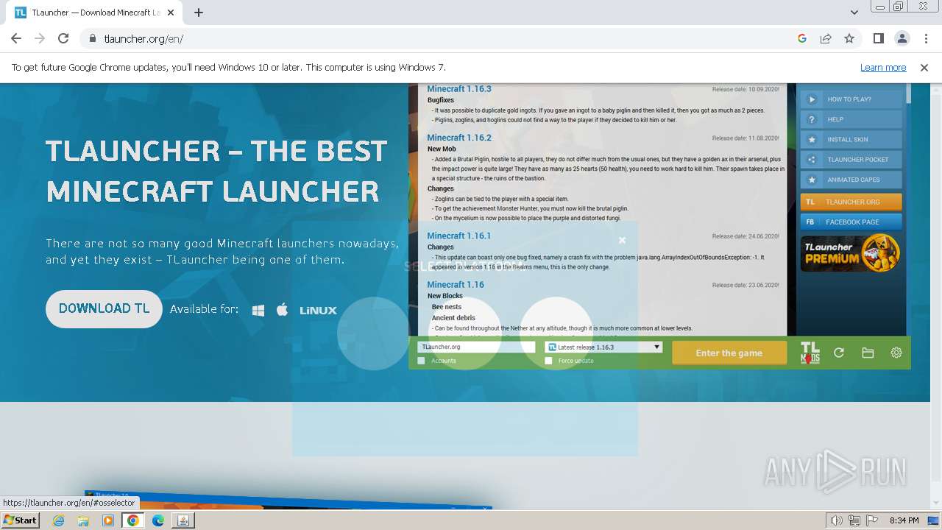Viewport: 942px width, 530px height.
Task: Click the Linux download logo
Action: click(x=318, y=310)
